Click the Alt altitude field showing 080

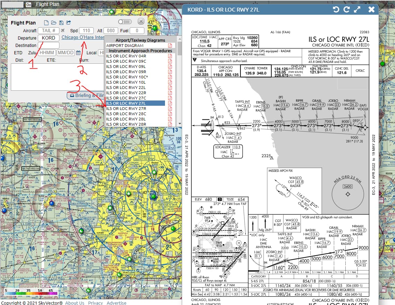tap(111, 30)
